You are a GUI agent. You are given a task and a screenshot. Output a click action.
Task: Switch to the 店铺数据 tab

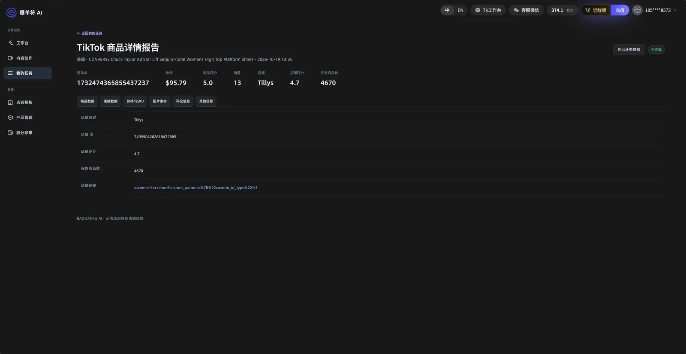(x=111, y=101)
